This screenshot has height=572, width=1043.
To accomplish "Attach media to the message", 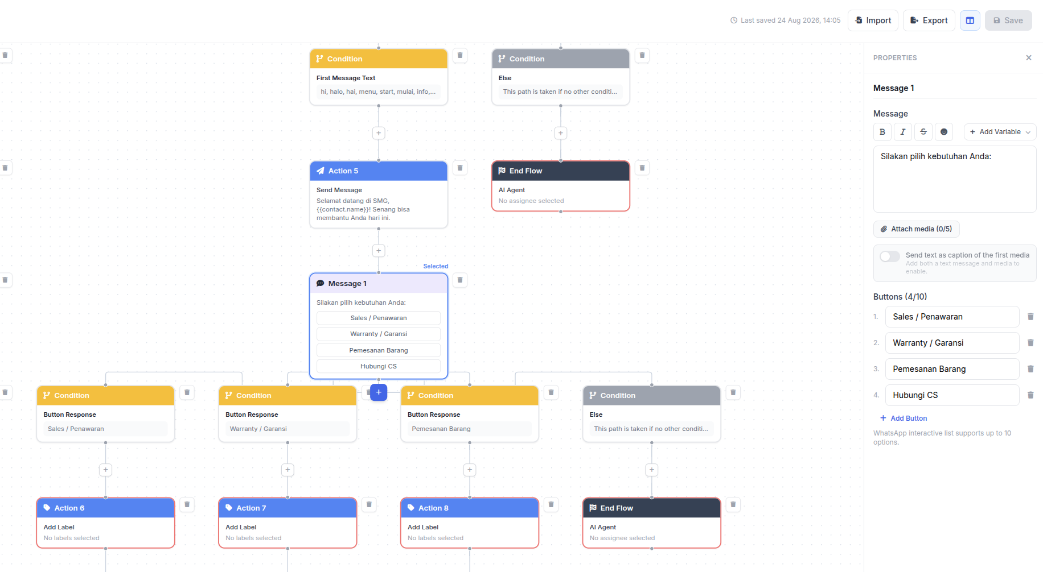I will pyautogui.click(x=917, y=229).
